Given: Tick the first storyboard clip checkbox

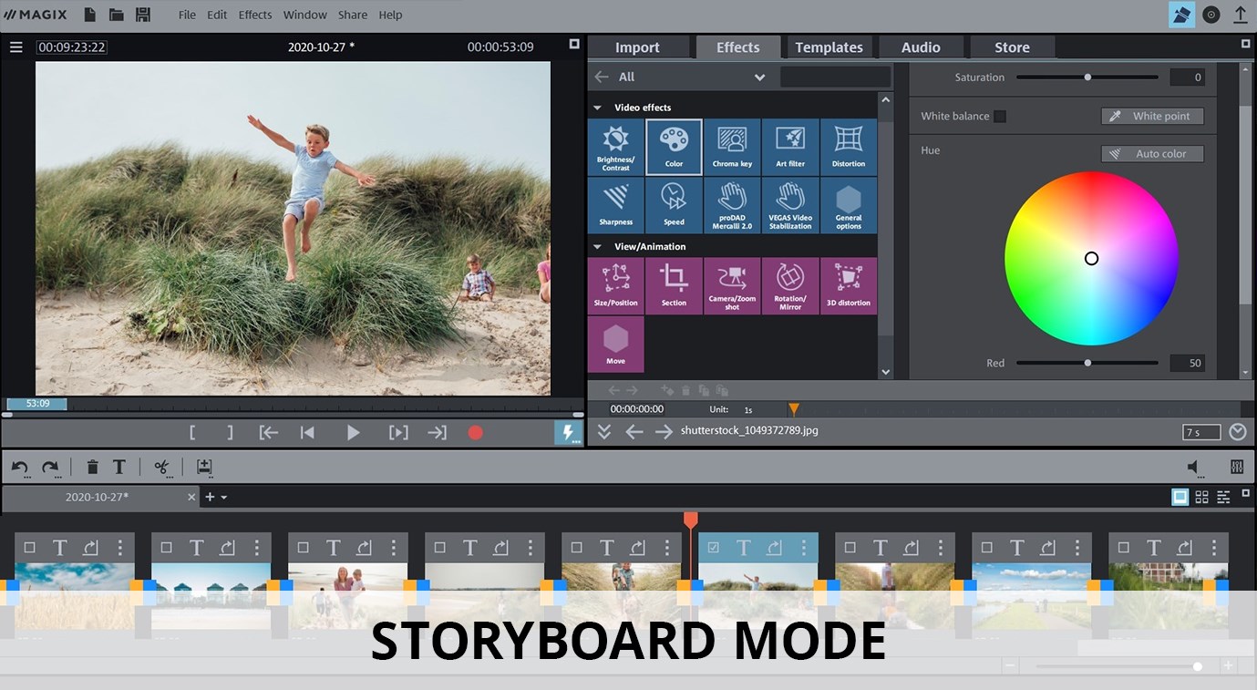Looking at the screenshot, I should [x=30, y=548].
